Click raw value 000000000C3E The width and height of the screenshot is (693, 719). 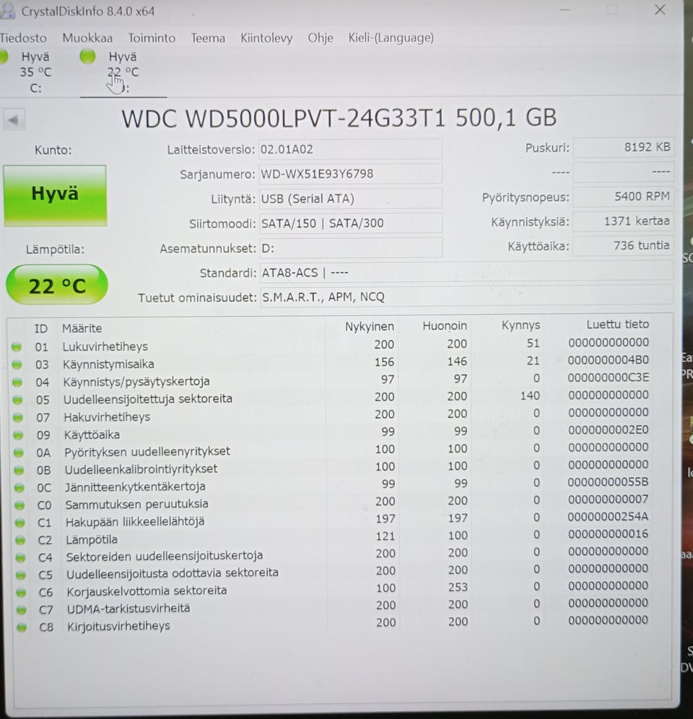(x=608, y=378)
